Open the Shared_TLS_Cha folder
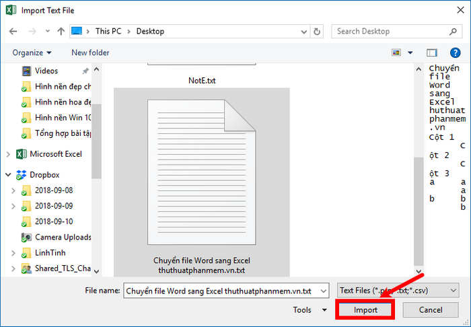Image resolution: width=471 pixels, height=327 pixels. [x=56, y=268]
